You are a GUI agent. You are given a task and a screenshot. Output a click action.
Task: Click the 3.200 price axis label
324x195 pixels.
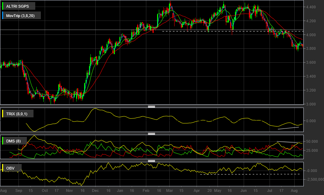[311, 90]
